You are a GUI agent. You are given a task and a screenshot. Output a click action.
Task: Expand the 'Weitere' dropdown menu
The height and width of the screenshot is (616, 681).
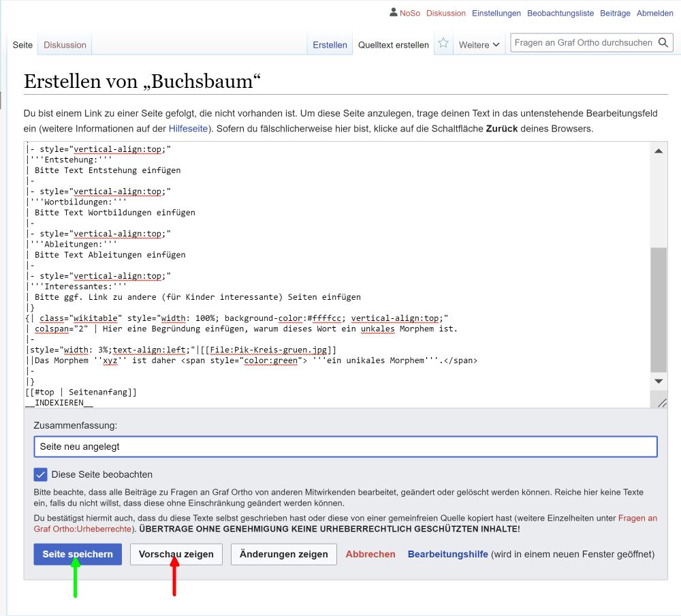479,45
